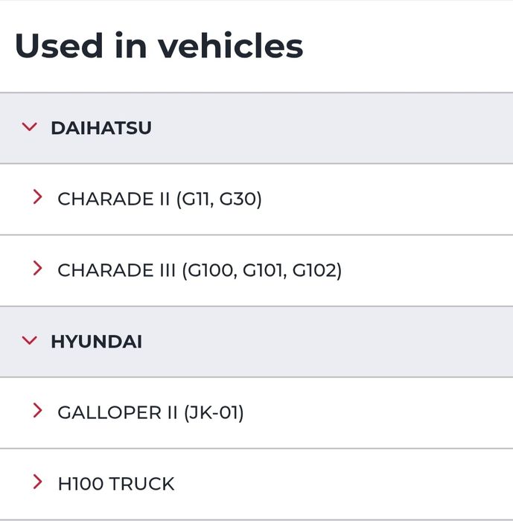Collapse the HYUNDAI section chevron
Image resolution: width=513 pixels, height=521 pixels.
click(30, 341)
